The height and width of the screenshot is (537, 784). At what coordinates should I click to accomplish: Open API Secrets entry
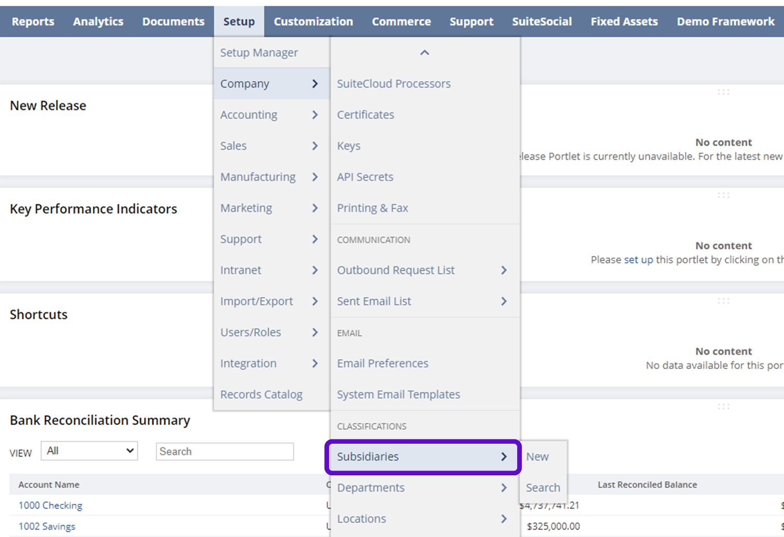[x=365, y=177]
